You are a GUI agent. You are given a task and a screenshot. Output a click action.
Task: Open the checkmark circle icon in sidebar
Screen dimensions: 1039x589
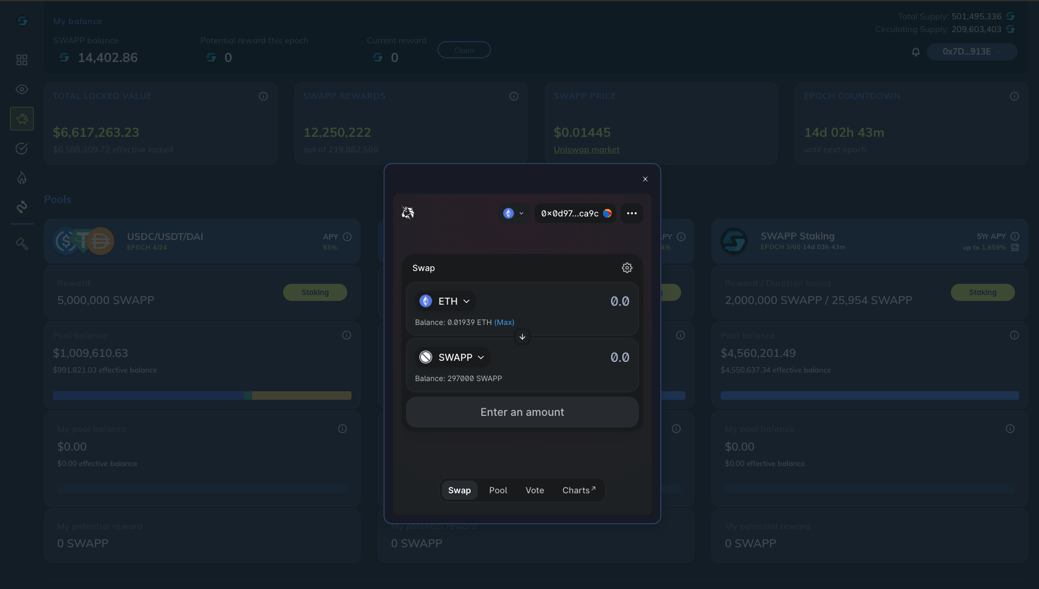coord(22,148)
